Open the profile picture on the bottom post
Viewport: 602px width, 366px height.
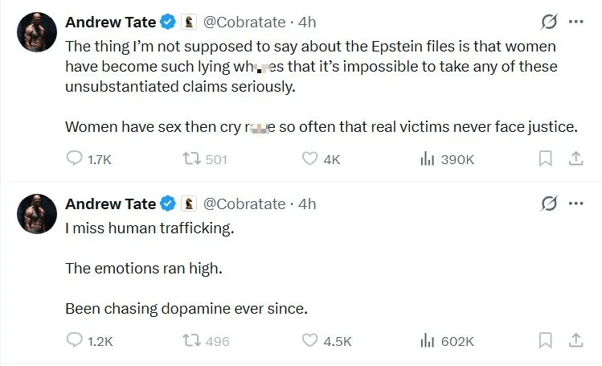[37, 213]
